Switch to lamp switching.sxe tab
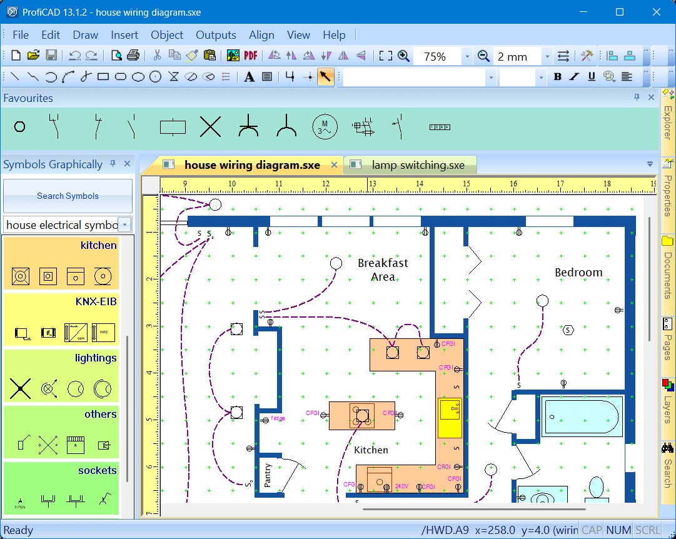The width and height of the screenshot is (676, 539). pos(418,165)
